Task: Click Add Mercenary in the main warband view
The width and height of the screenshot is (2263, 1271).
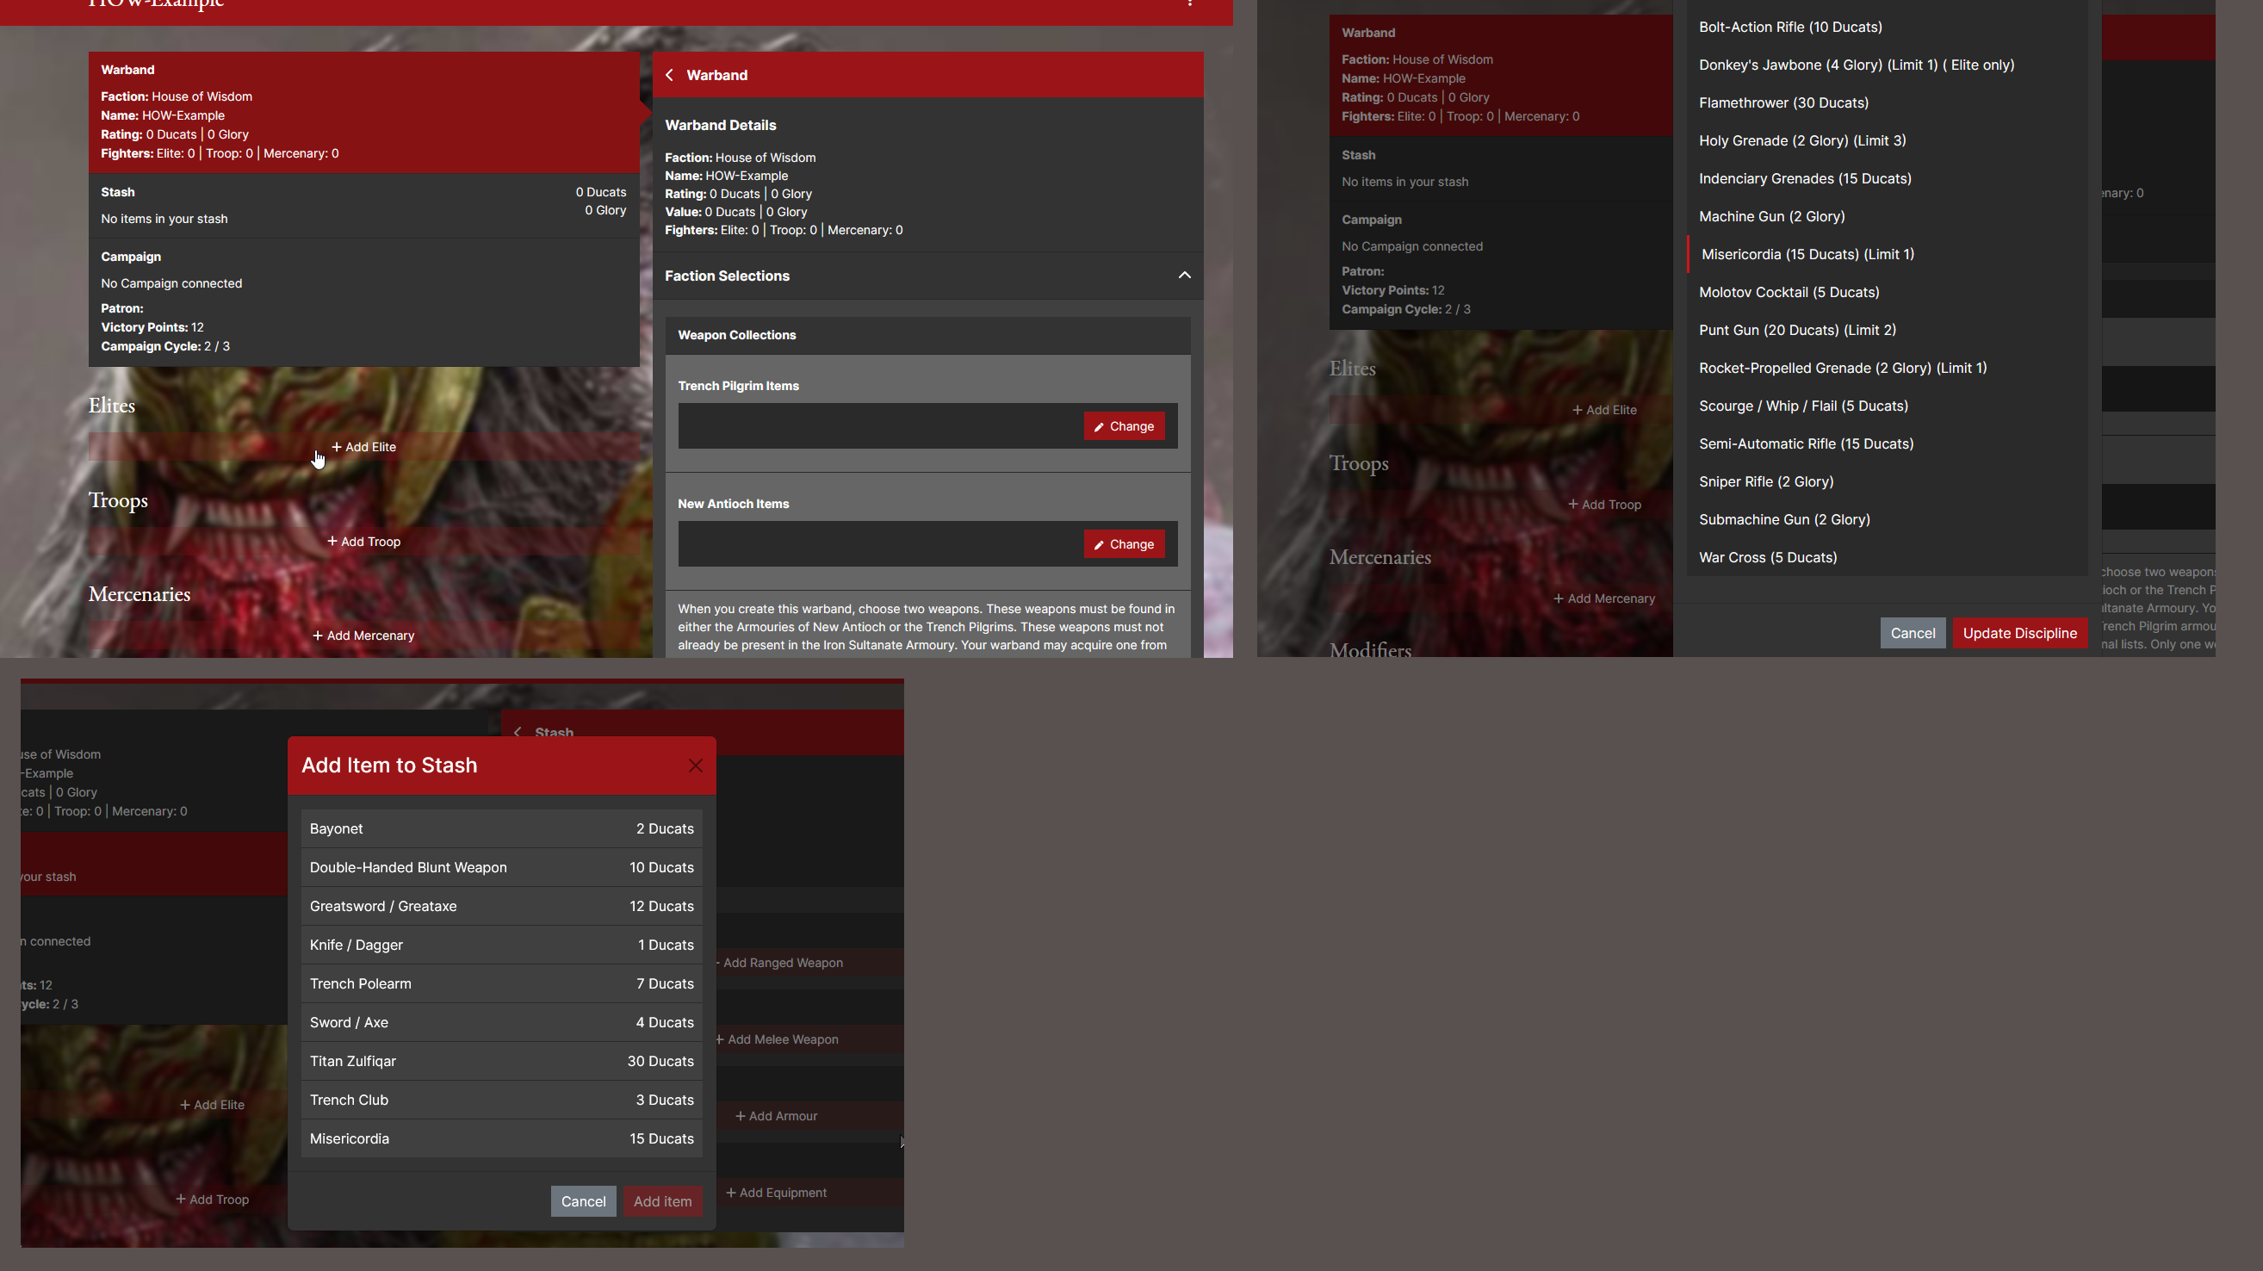Action: click(363, 635)
